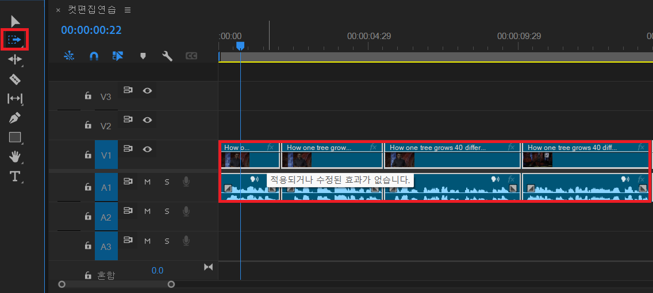
Task: Select the clip "How one tree grow..."
Action: point(332,155)
